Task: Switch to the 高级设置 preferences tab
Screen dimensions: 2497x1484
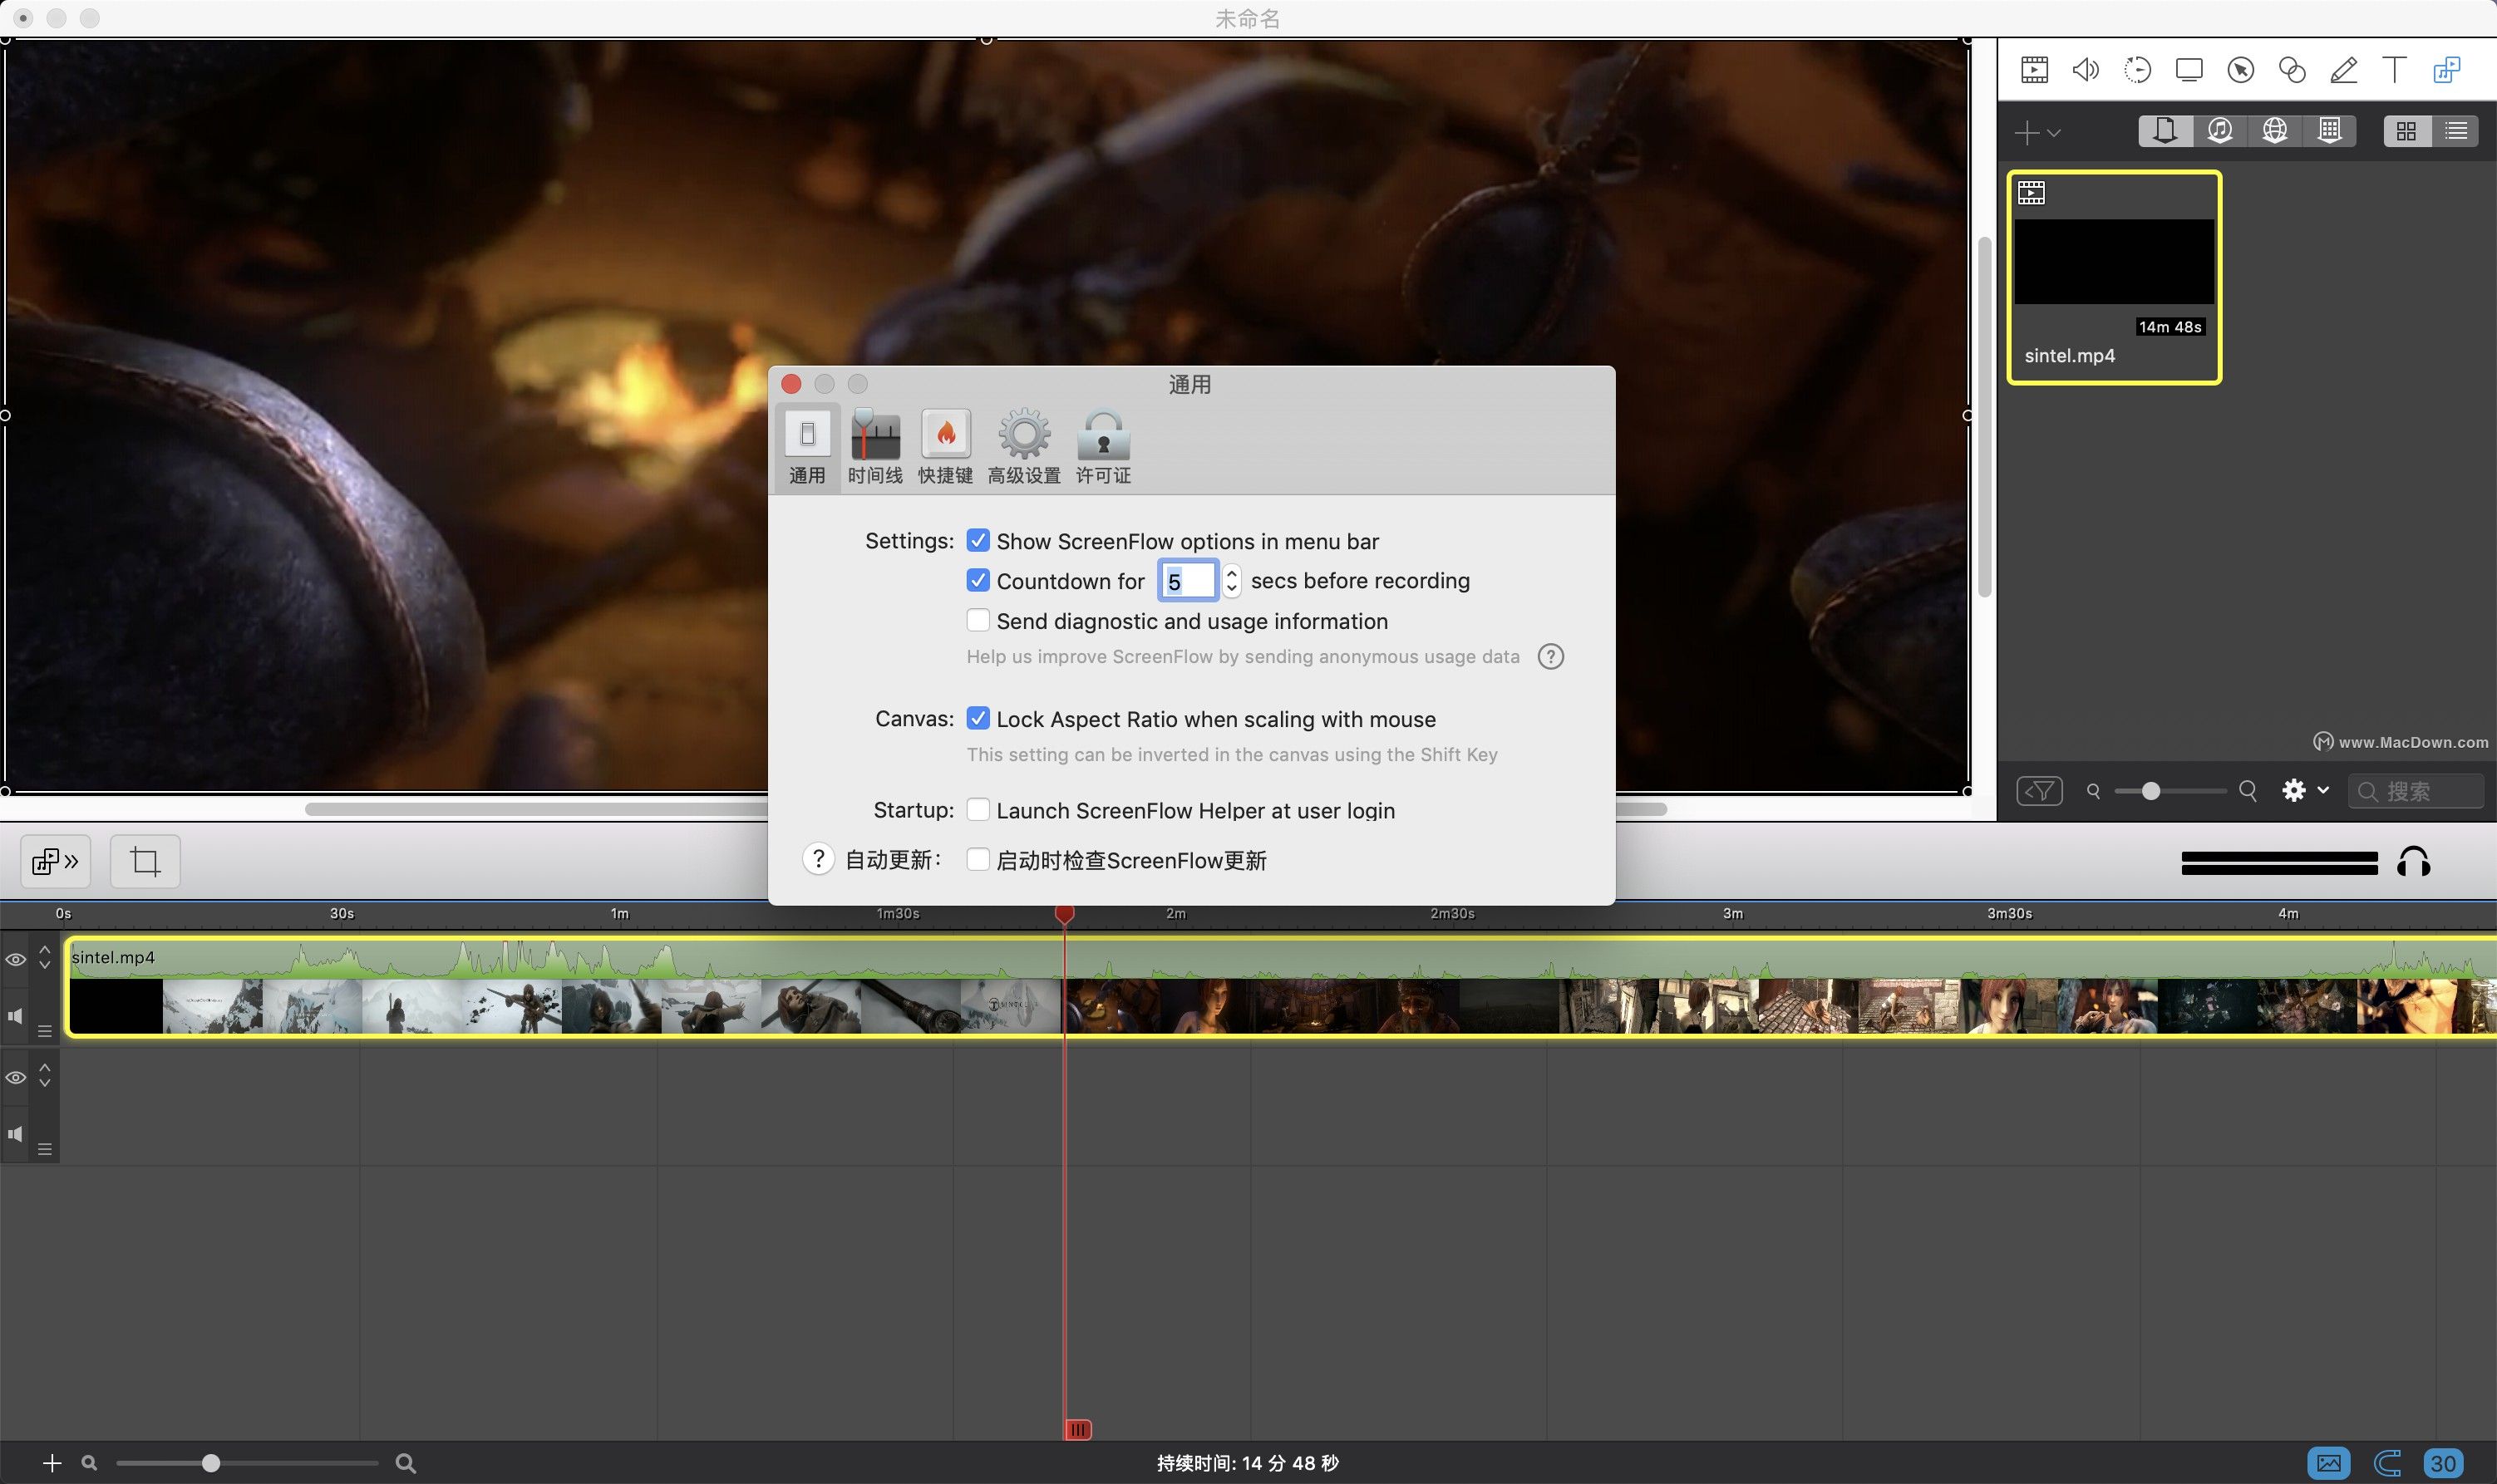Action: 1024,448
